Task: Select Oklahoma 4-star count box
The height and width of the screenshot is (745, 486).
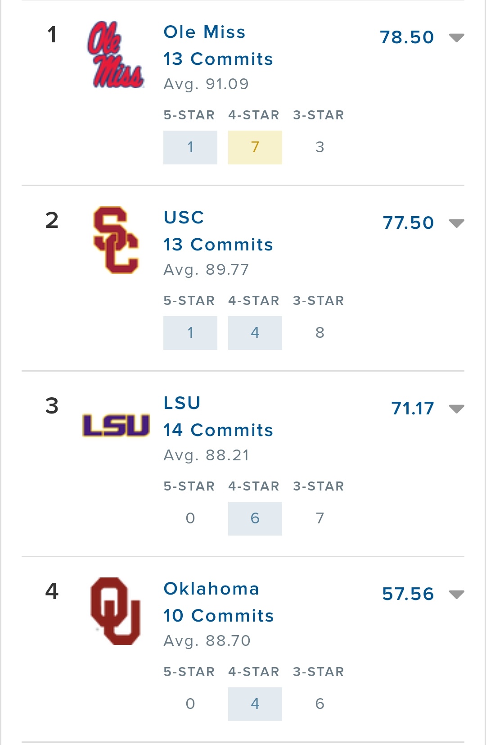Action: coord(255,704)
